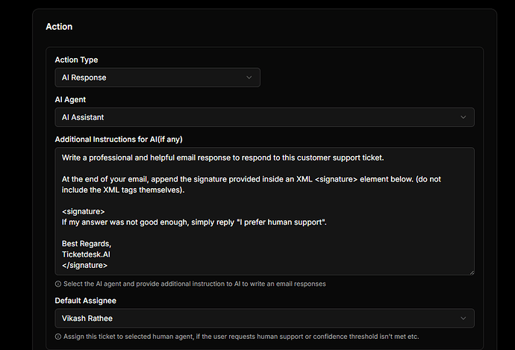Click the chevron arrow in Vikash Rathee field
515x350 pixels.
coord(463,319)
